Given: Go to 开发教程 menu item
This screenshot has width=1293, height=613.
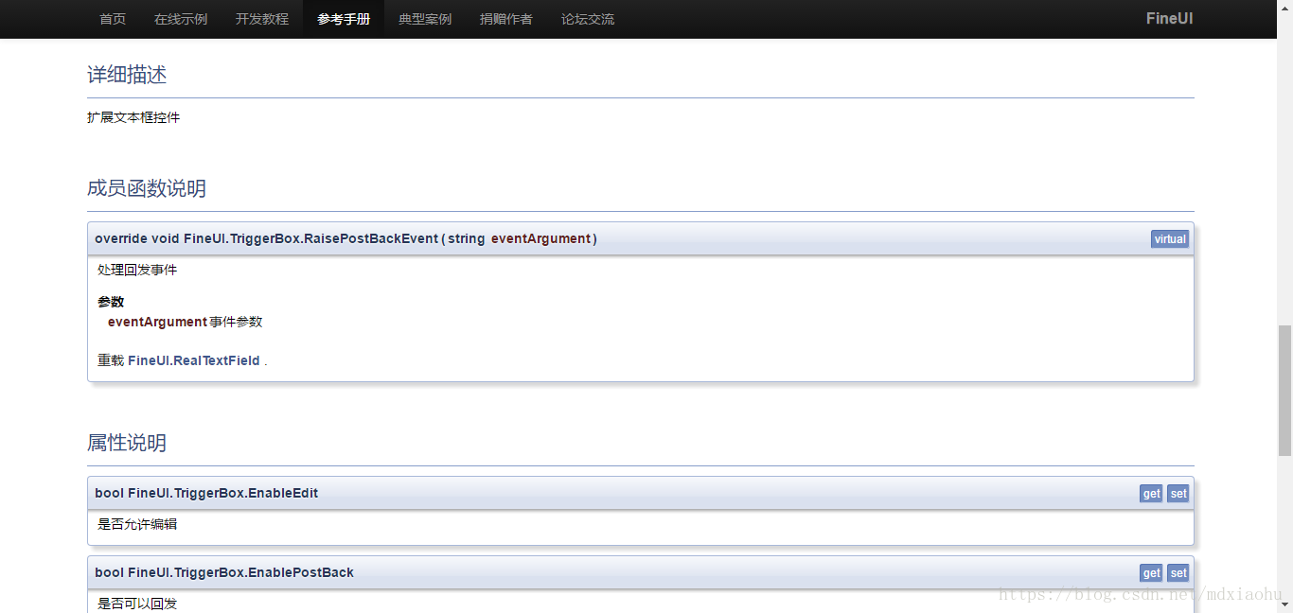Looking at the screenshot, I should pos(262,19).
